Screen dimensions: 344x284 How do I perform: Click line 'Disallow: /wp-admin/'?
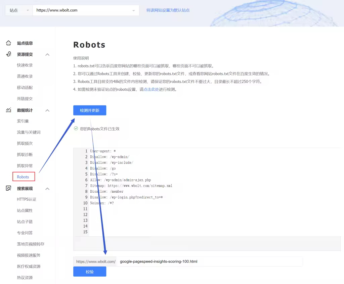tap(110, 157)
